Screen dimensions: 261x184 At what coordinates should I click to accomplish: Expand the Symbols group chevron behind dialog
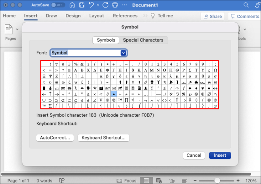coord(245,29)
